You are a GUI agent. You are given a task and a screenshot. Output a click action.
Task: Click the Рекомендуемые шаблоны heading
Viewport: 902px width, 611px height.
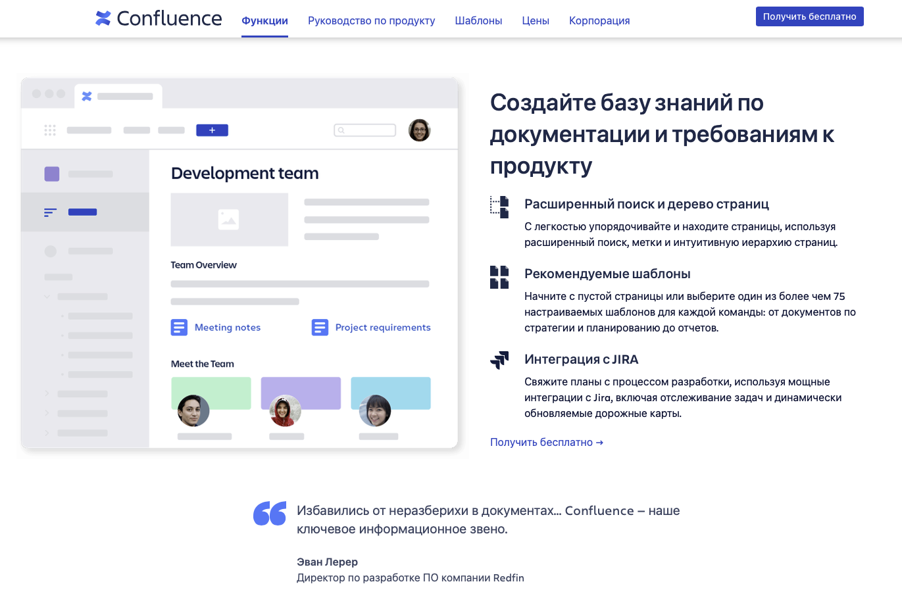tap(607, 274)
